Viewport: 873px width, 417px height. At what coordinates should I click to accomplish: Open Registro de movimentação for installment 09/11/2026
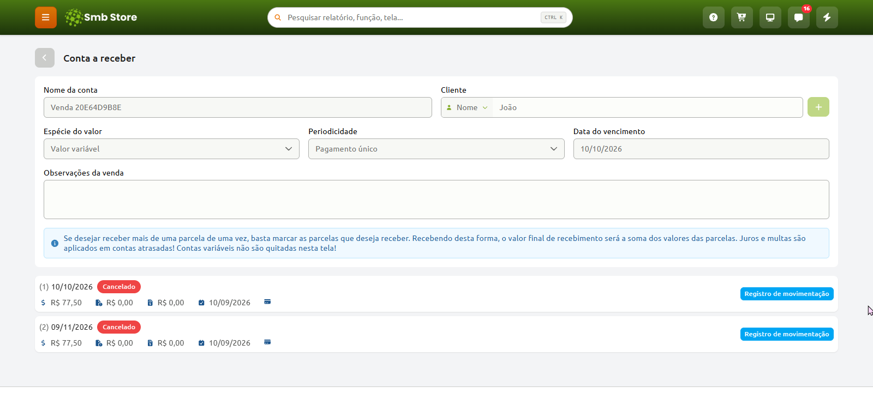coord(787,334)
